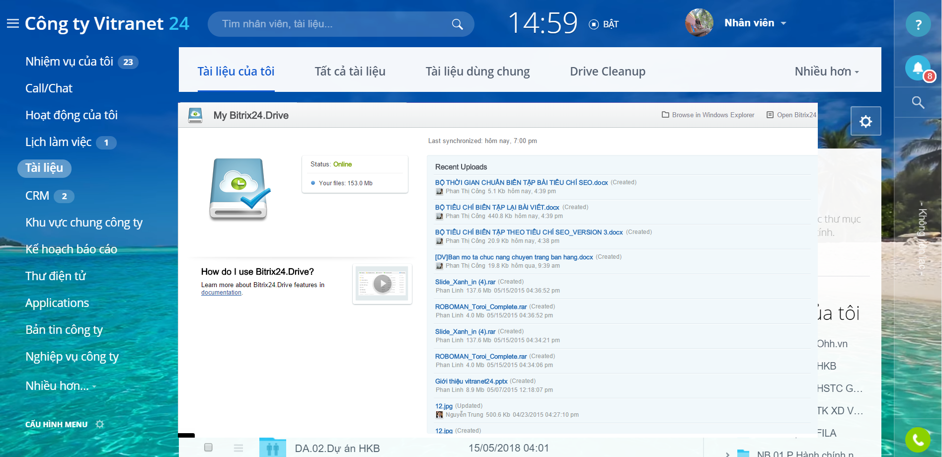The width and height of the screenshot is (942, 457).
Task: Click DA.02.Dự án HKB folder name
Action: (337, 448)
